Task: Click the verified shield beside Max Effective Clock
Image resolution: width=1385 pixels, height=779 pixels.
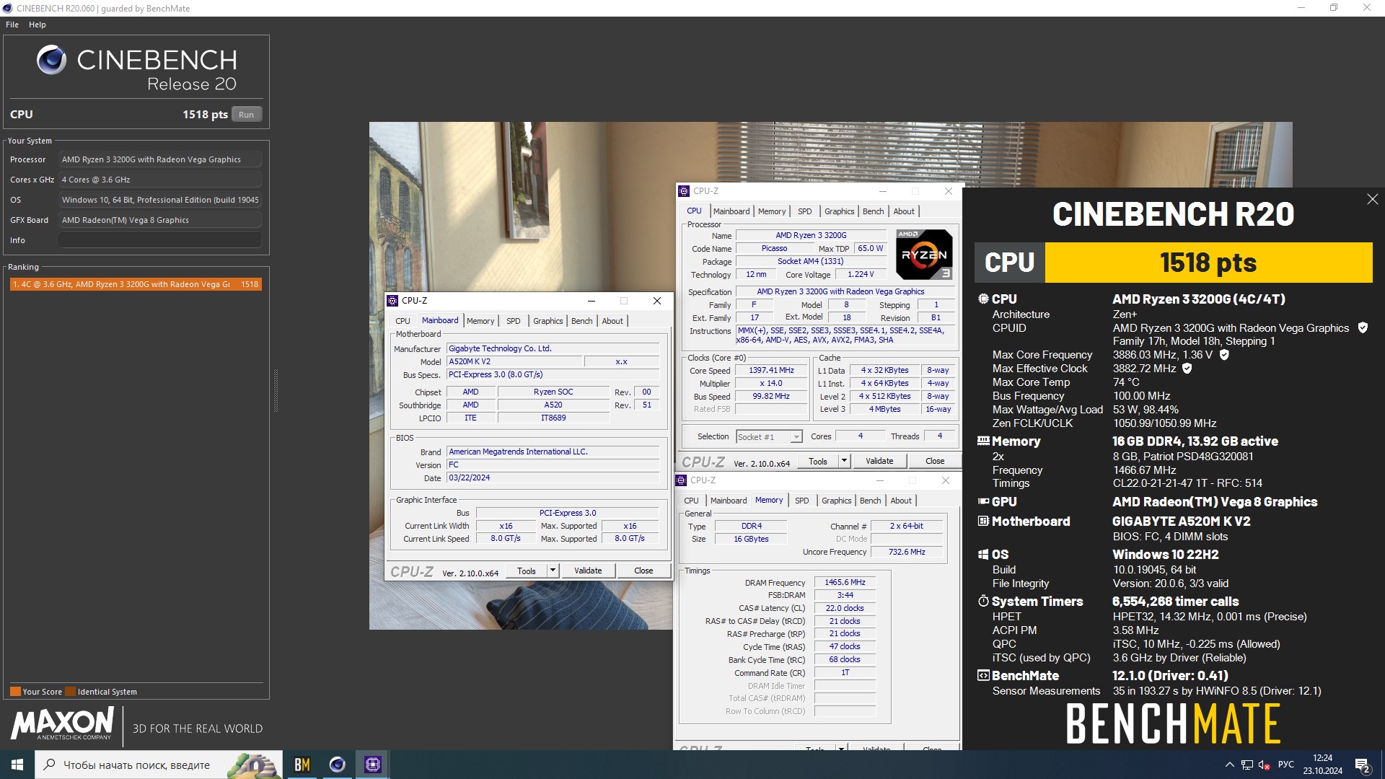Action: (1187, 368)
